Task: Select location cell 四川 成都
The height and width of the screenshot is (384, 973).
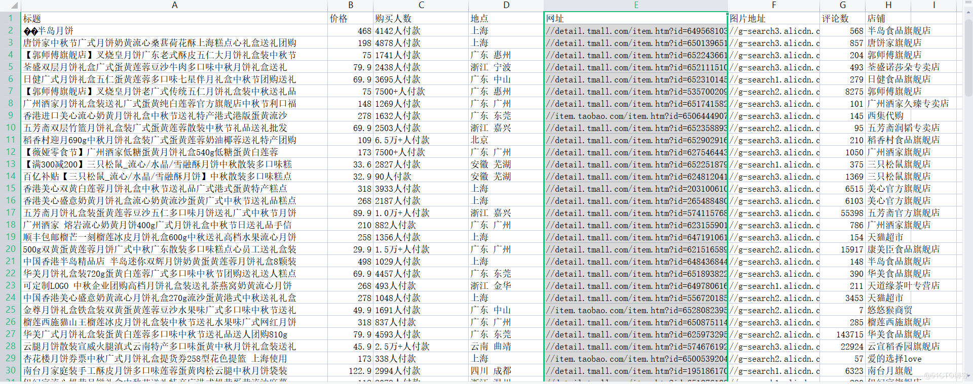Action: 506,370
